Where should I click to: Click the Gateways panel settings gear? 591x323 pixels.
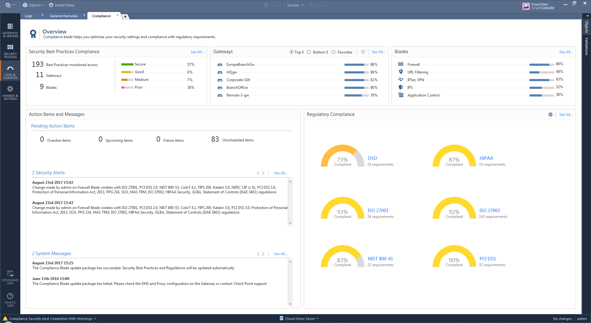tap(363, 52)
